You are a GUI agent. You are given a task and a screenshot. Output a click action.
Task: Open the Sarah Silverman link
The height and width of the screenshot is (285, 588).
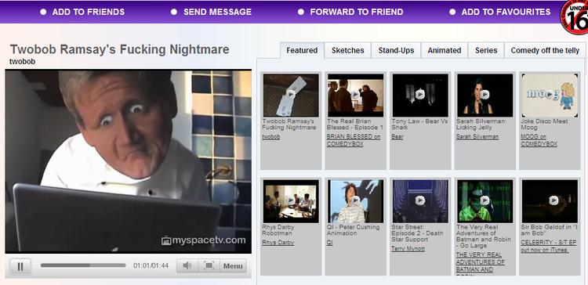point(477,137)
